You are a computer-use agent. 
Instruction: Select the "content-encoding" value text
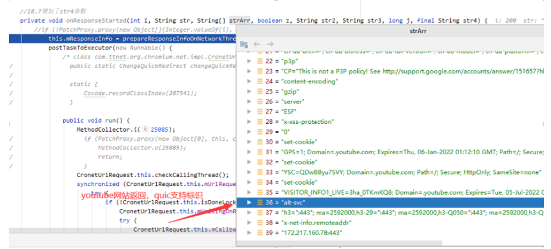(309, 82)
